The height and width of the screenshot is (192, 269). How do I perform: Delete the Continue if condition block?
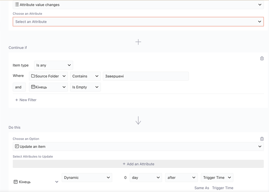[x=262, y=59]
